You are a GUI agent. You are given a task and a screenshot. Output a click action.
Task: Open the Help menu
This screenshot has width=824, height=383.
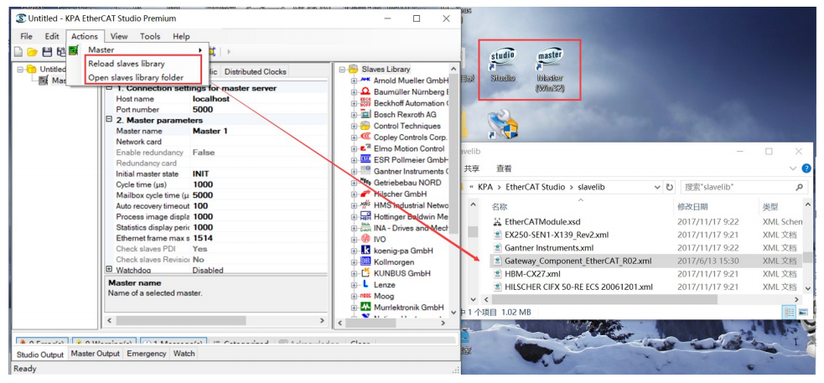(x=181, y=36)
